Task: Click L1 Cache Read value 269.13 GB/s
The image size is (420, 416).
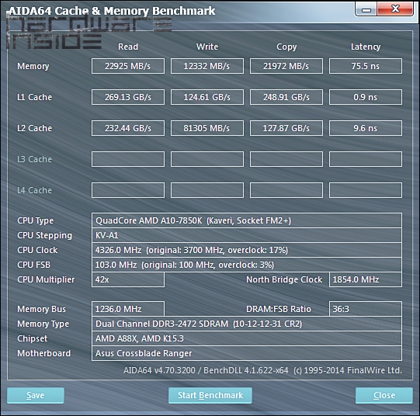Action: click(128, 97)
